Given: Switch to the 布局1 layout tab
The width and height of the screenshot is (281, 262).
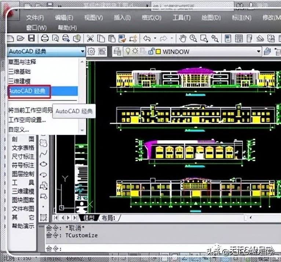Looking at the screenshot, I should 109,218.
